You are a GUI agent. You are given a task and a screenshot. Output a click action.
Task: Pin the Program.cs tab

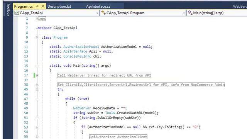pos(37,6)
